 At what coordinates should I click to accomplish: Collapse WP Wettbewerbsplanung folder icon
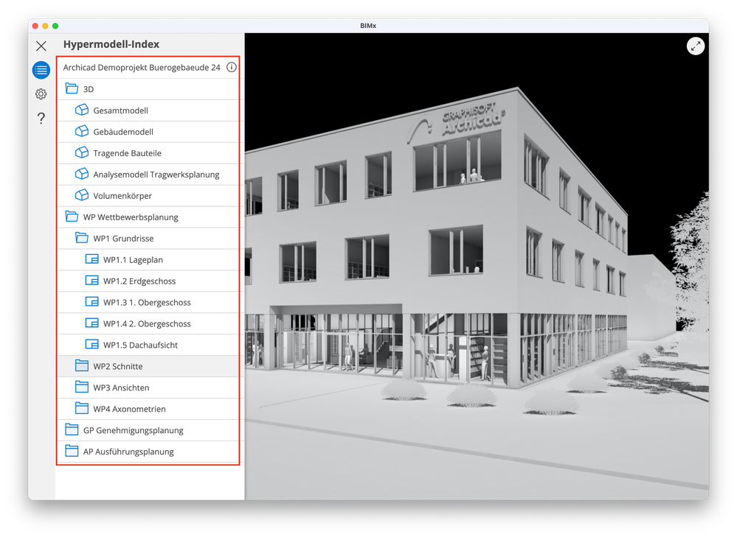[72, 217]
